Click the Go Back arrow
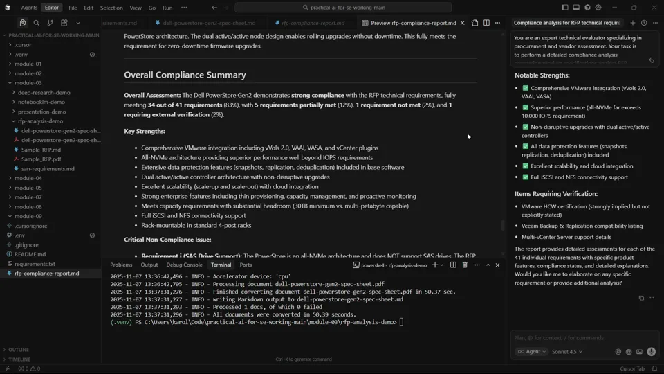664x374 pixels. (x=214, y=8)
